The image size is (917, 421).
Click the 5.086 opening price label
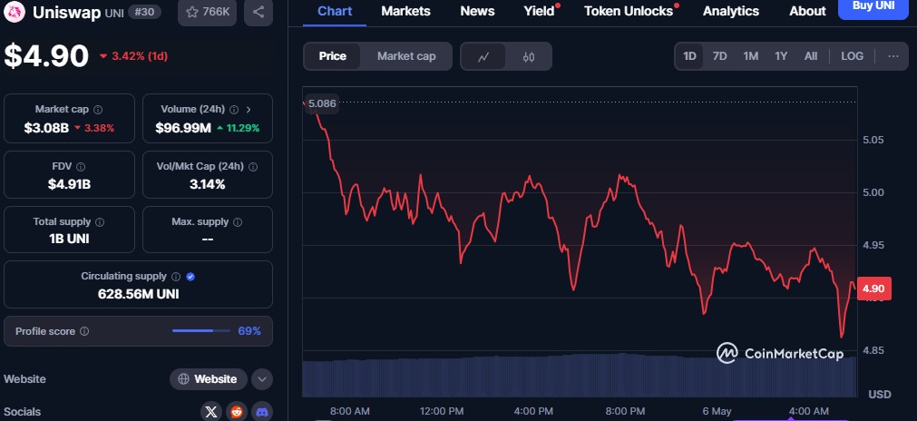[322, 103]
